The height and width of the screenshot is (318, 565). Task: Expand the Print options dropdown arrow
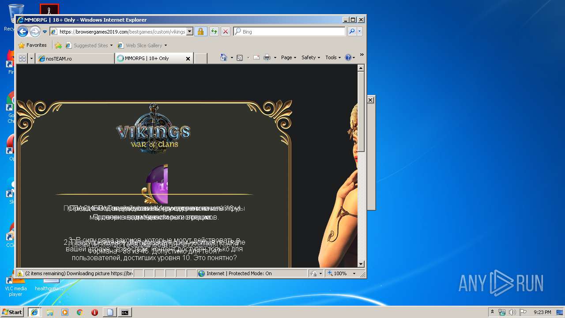[275, 57]
